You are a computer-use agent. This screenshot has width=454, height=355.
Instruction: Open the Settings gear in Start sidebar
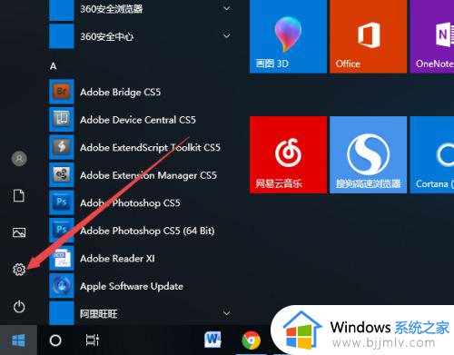pos(19,269)
